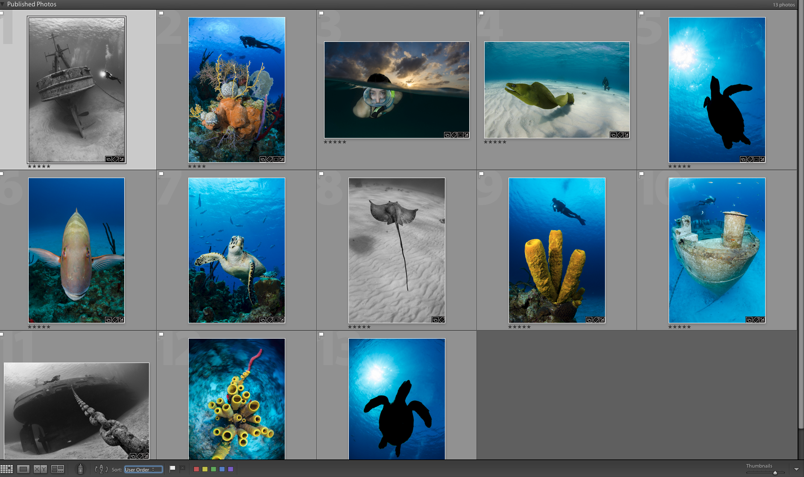804x477 pixels.
Task: Open the Survey view
Action: click(57, 469)
